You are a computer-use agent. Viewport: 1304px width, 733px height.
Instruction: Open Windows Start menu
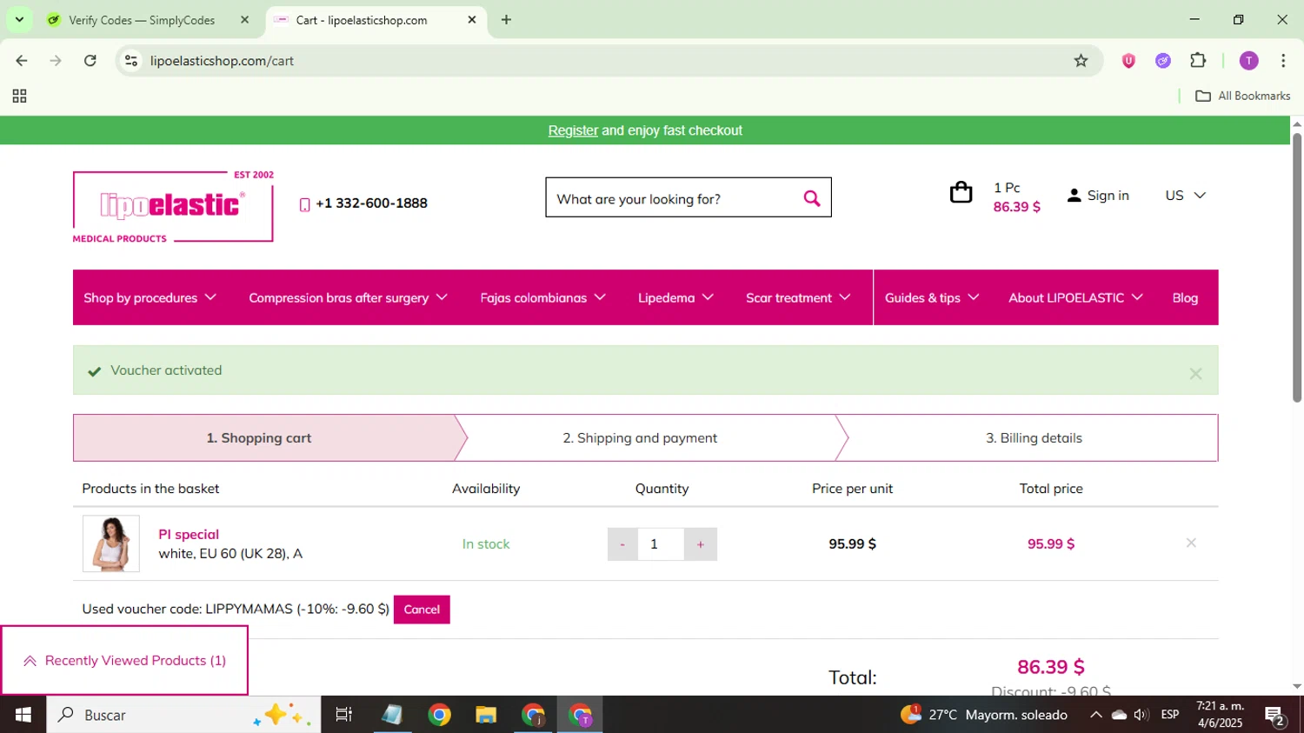click(23, 715)
